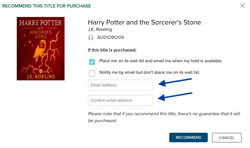The height and width of the screenshot is (148, 250).
Task: Focus the Email address field
Action: [120, 85]
